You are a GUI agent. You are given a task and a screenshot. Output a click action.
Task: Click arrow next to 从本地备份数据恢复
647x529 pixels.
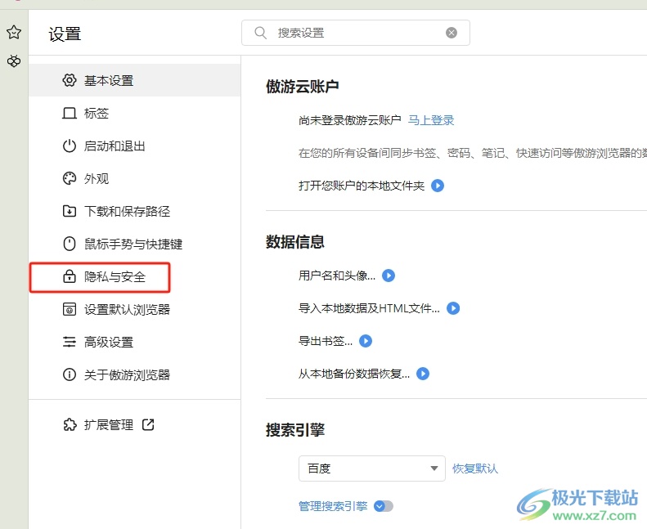(x=423, y=374)
